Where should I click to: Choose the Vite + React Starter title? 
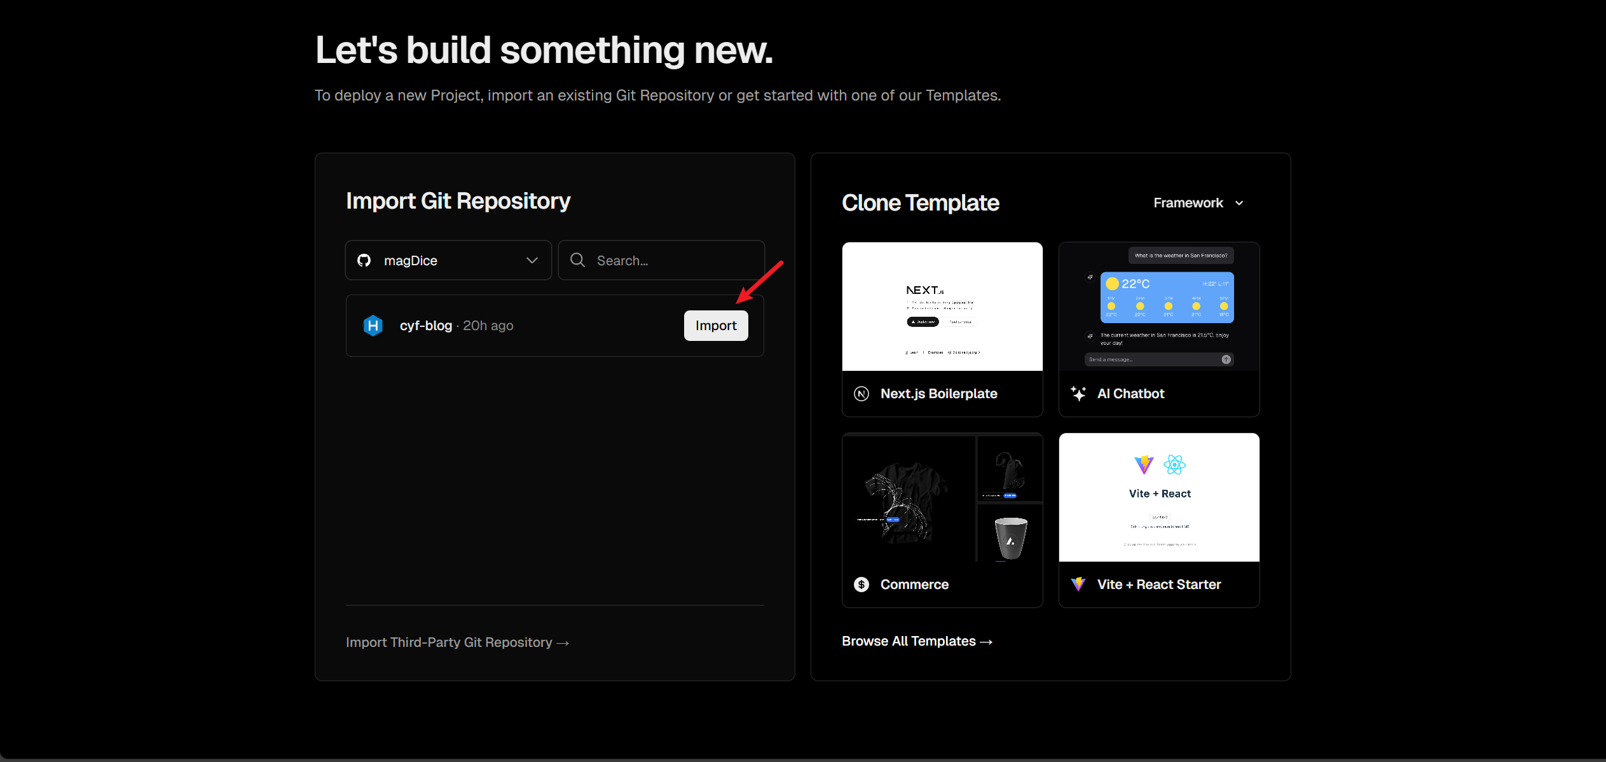(x=1158, y=585)
